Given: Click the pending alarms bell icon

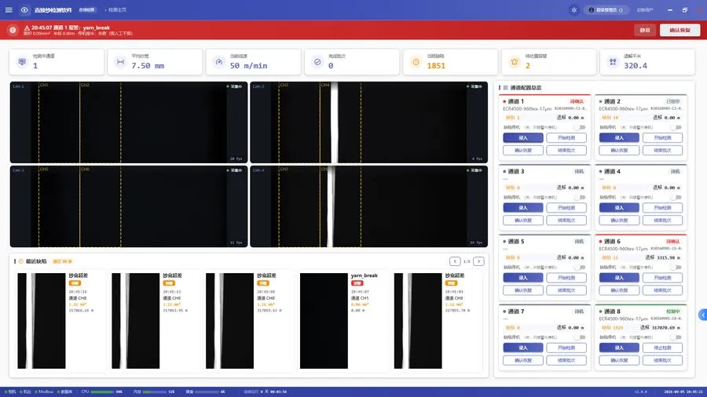Looking at the screenshot, I should coord(514,62).
